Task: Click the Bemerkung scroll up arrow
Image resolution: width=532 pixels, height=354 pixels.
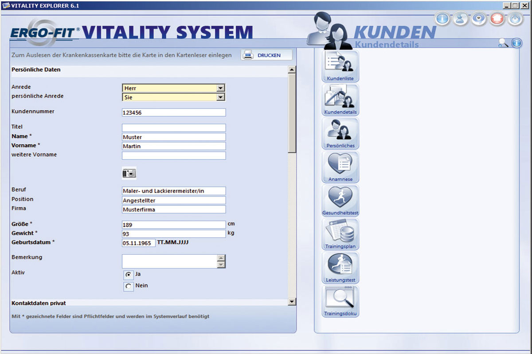Action: pyautogui.click(x=221, y=258)
